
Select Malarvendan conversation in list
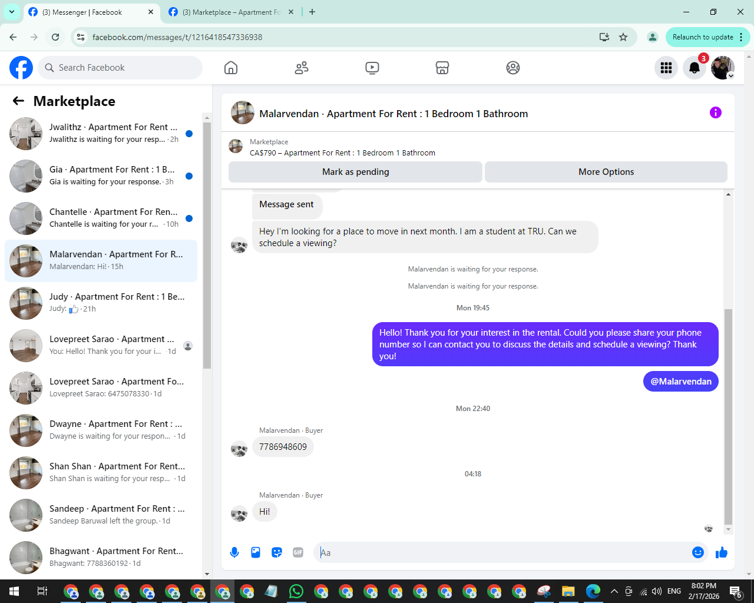101,261
